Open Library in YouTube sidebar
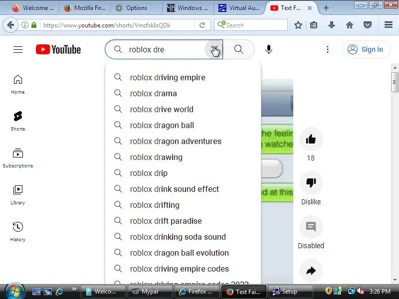 coord(18,195)
